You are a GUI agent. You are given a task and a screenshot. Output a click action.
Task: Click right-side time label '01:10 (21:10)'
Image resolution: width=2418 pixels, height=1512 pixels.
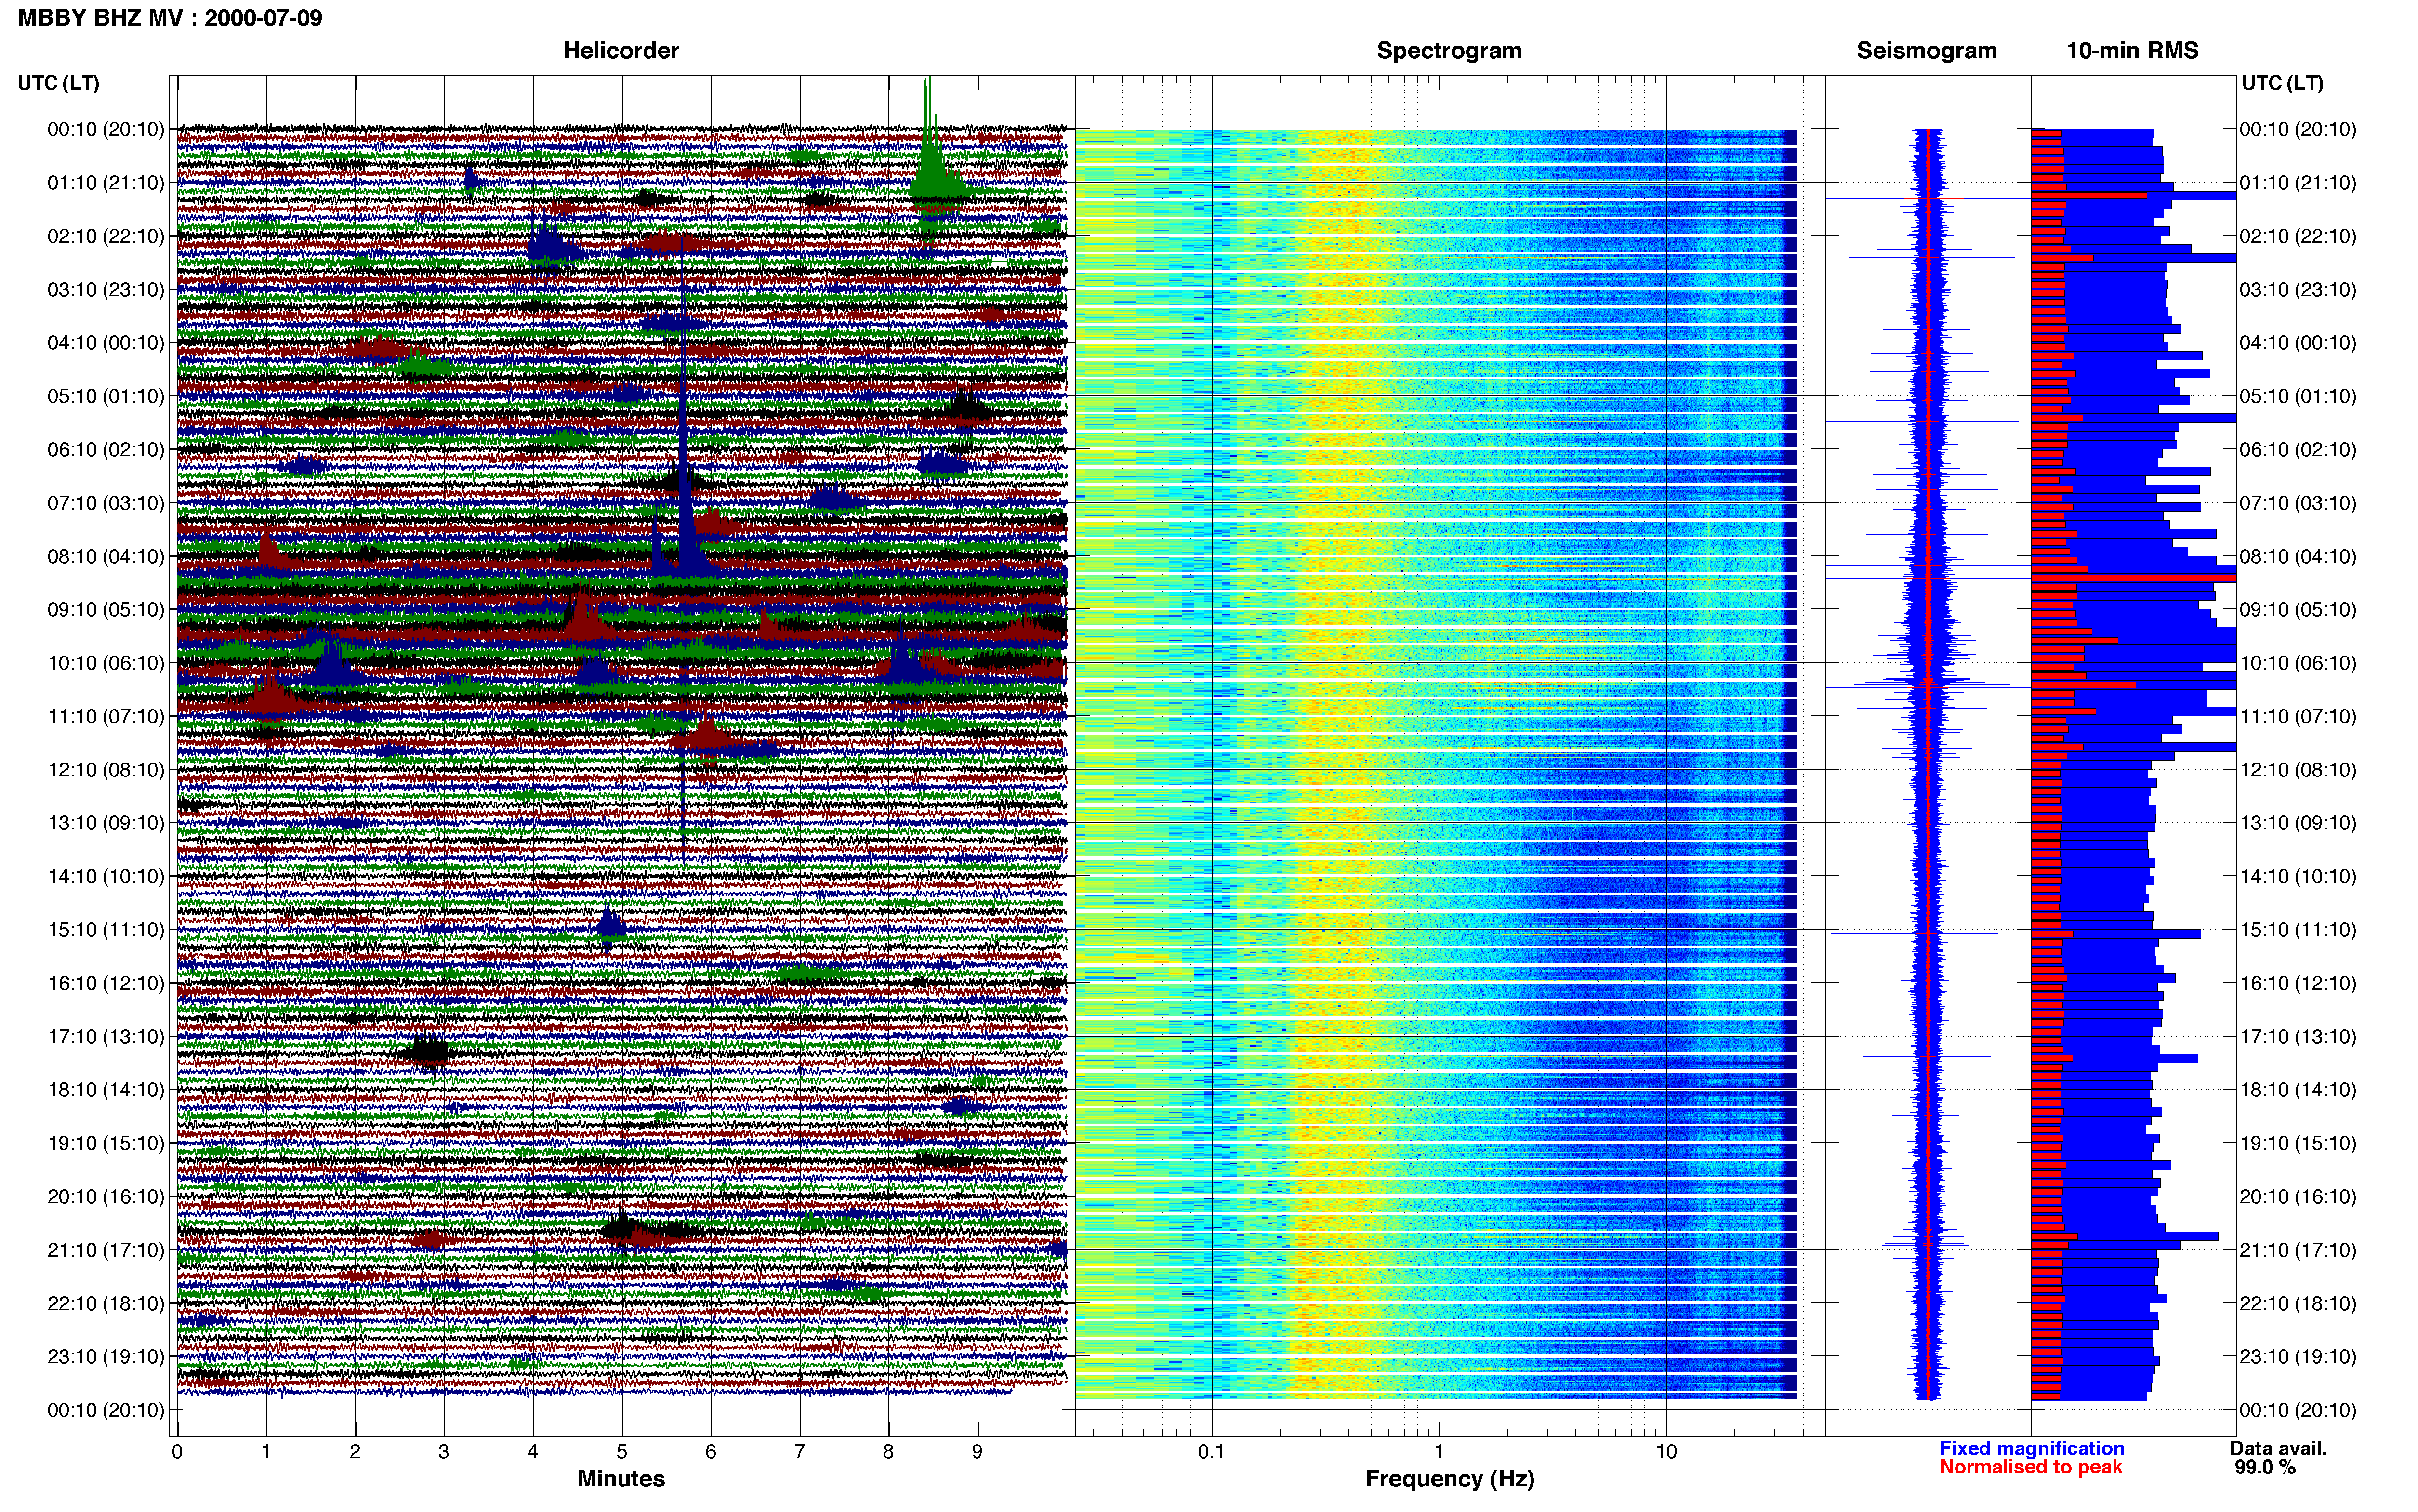[x=2298, y=183]
